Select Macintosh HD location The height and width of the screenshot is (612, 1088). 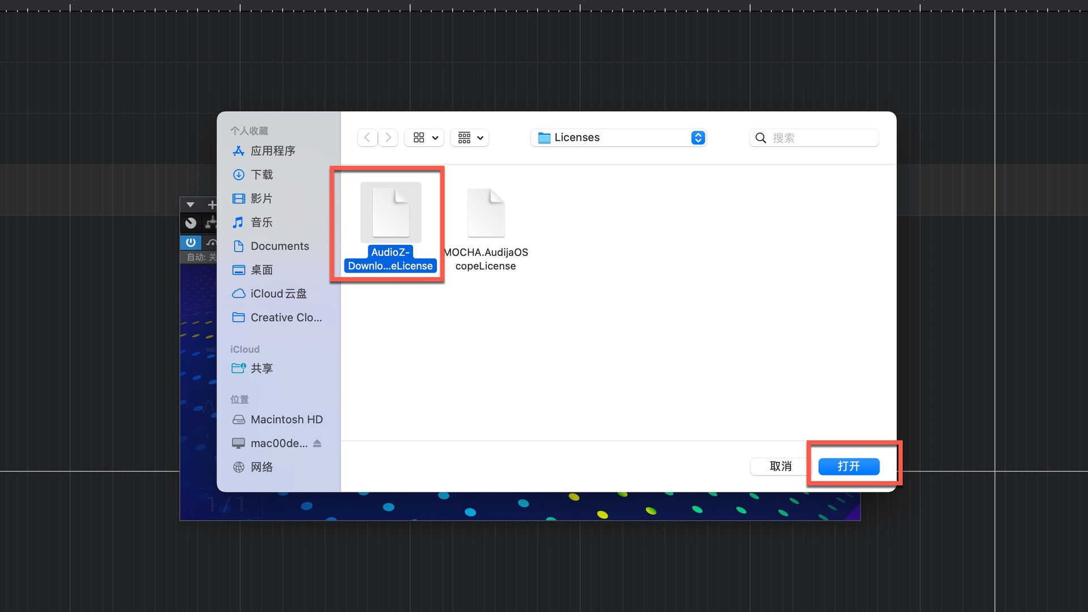tap(286, 419)
